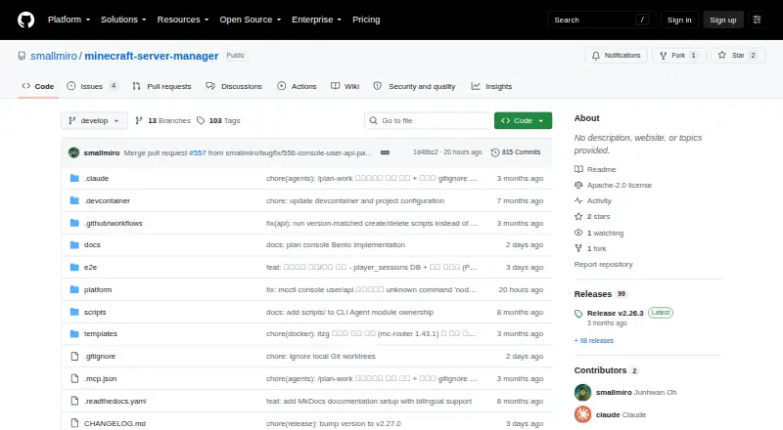Click the .claude folder icon

click(74, 178)
